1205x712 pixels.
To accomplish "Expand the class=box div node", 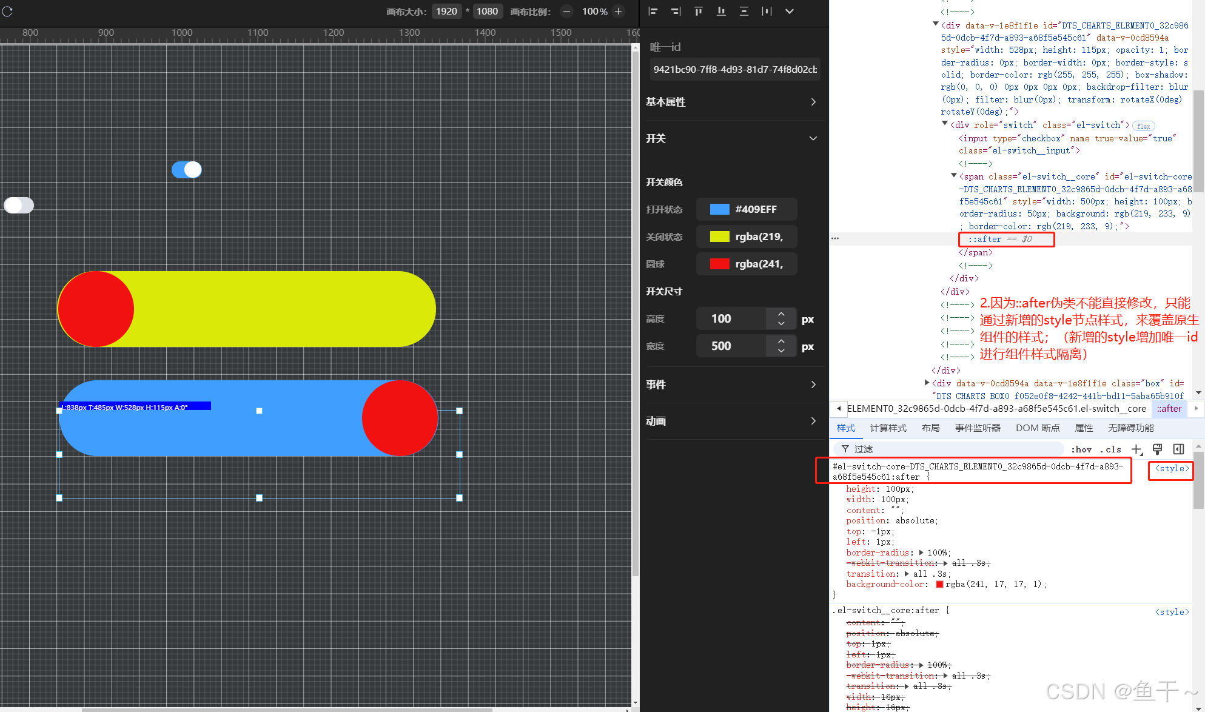I will (x=927, y=383).
